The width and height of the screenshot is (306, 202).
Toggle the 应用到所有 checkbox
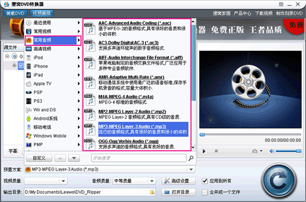205,181
